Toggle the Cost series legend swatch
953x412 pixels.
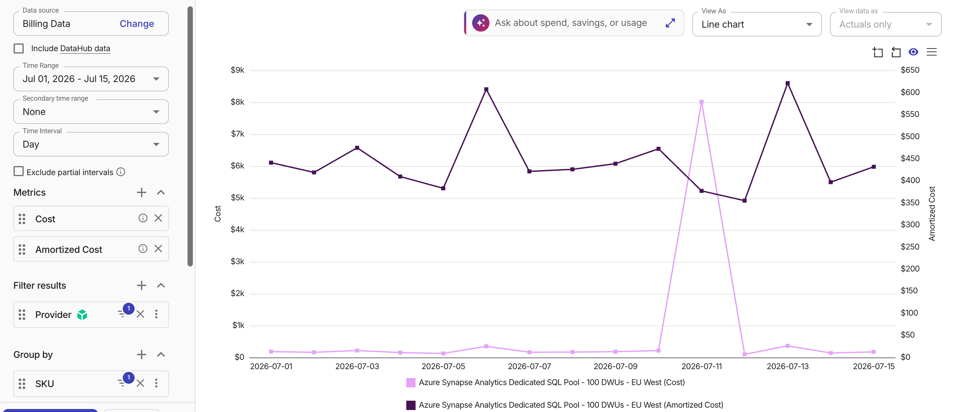coord(411,383)
